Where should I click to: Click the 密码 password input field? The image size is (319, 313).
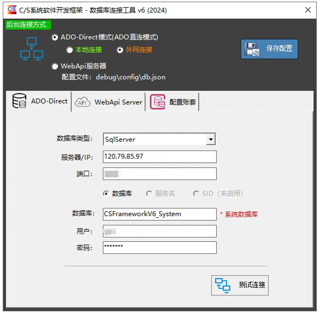click(x=160, y=248)
